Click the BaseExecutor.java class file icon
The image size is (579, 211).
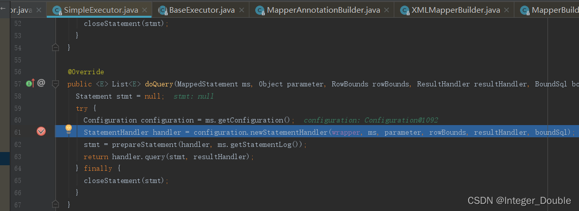click(163, 10)
